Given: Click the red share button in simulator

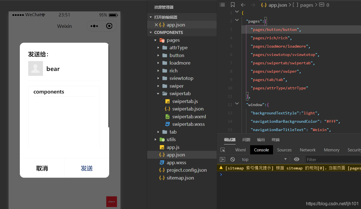Looking at the screenshot, I should (x=111, y=201).
